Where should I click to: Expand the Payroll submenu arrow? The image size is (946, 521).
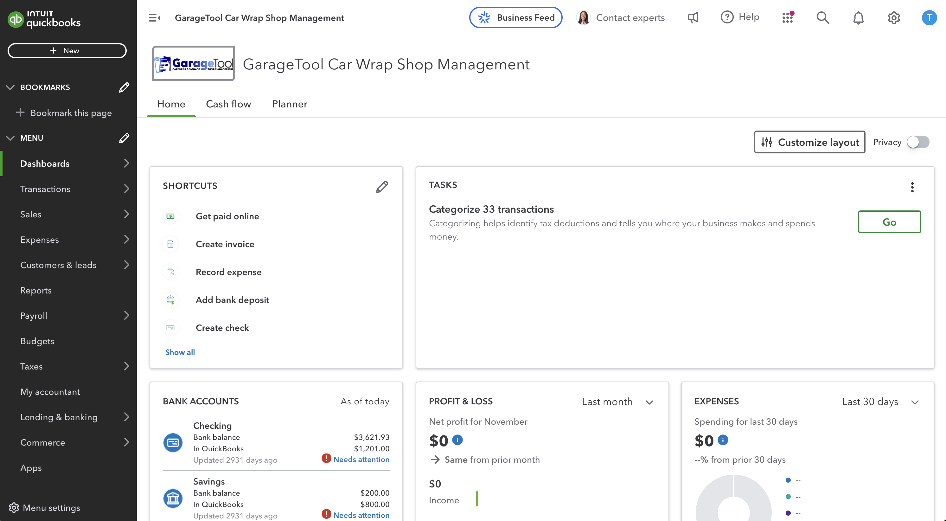126,316
